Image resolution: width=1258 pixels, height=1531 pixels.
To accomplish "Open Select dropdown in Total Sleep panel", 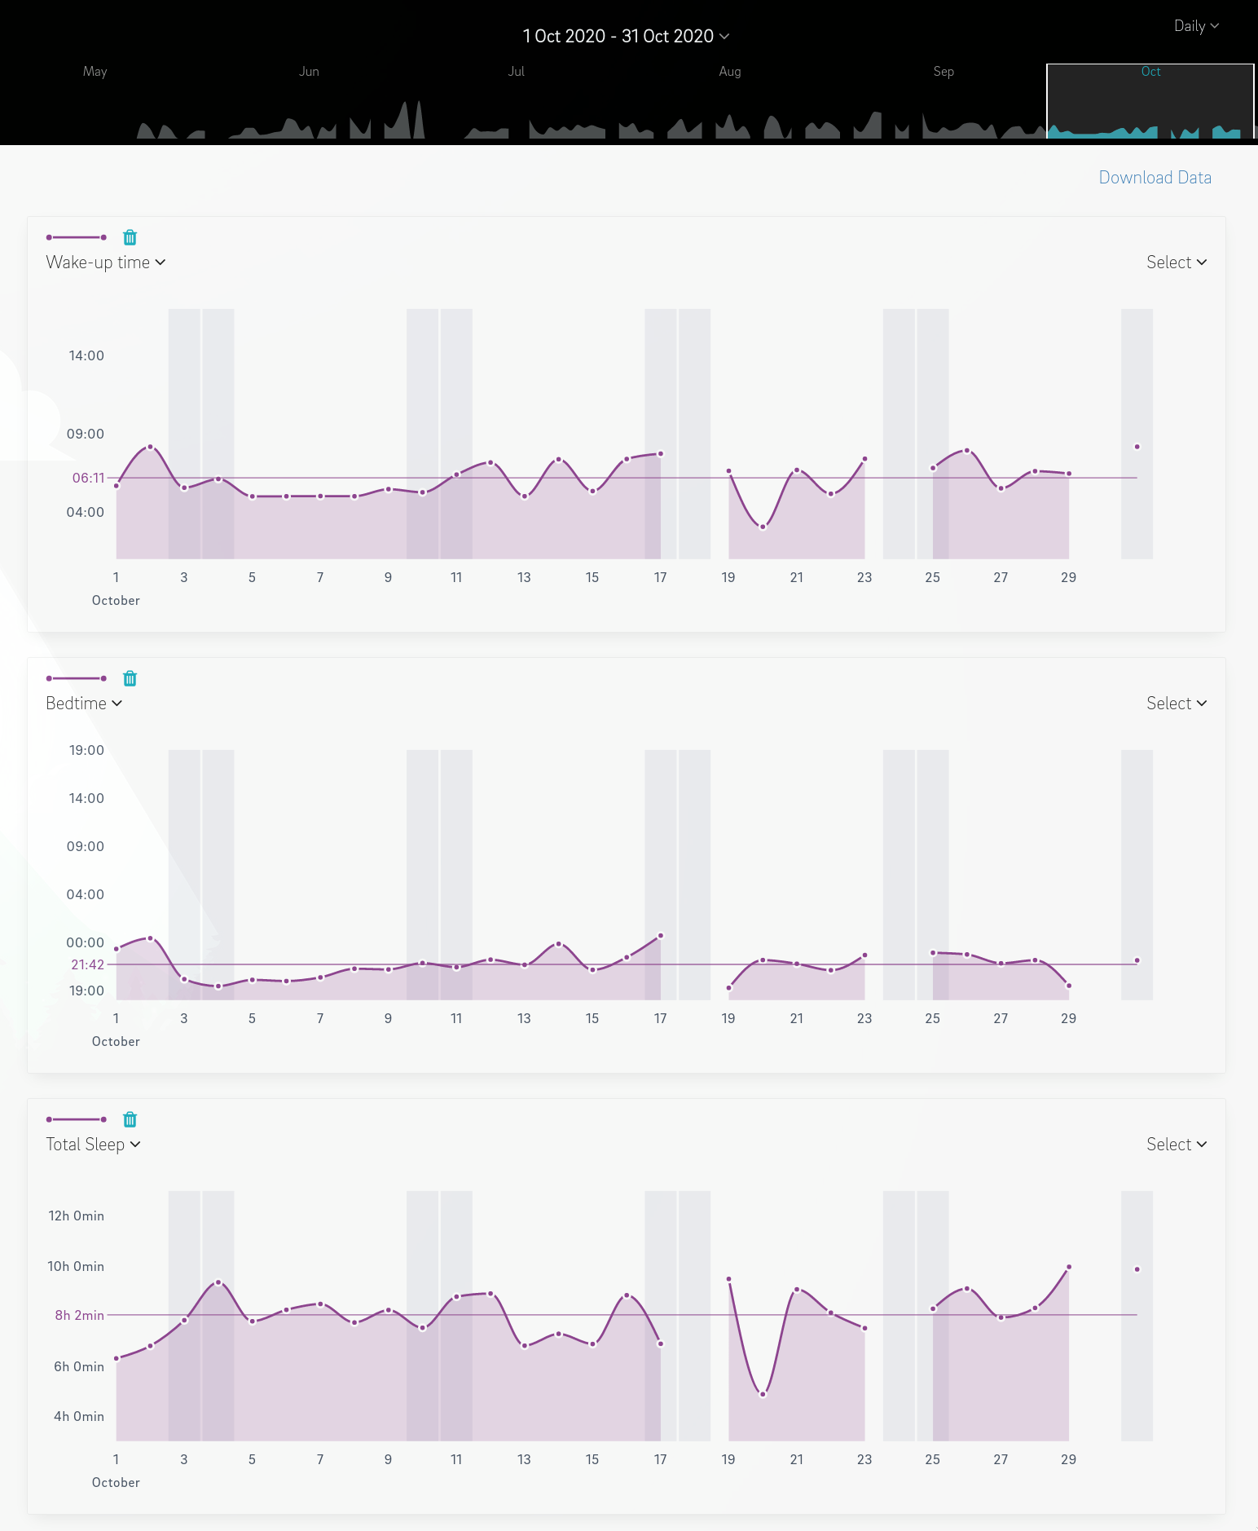I will pyautogui.click(x=1177, y=1145).
